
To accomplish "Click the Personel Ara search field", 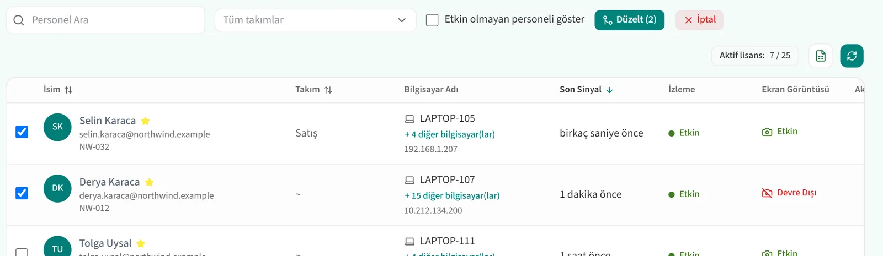I will pyautogui.click(x=105, y=20).
